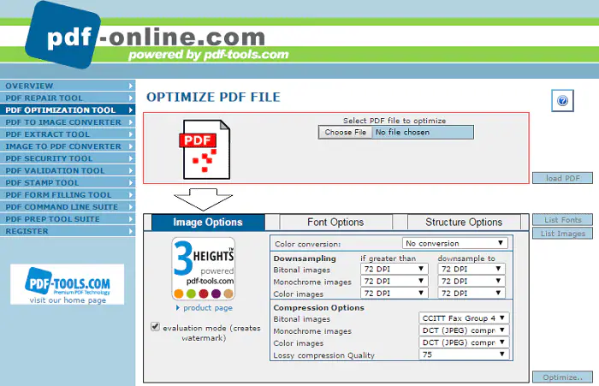
Task: Switch to the Font Options tab
Action: pyautogui.click(x=335, y=222)
